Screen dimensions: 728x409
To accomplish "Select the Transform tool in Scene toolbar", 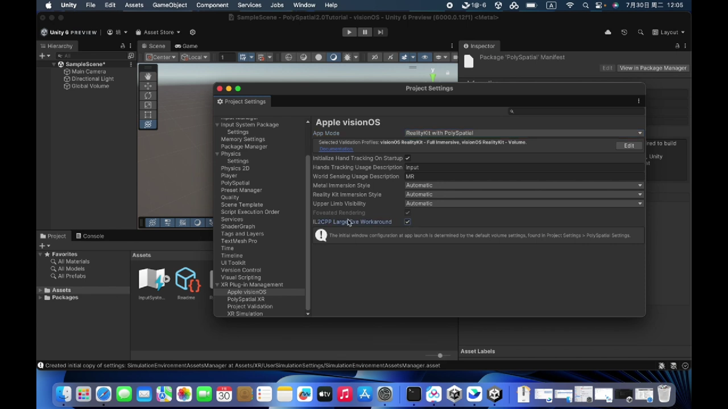I will [148, 124].
